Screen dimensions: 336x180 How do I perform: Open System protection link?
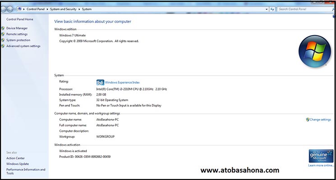[18, 40]
